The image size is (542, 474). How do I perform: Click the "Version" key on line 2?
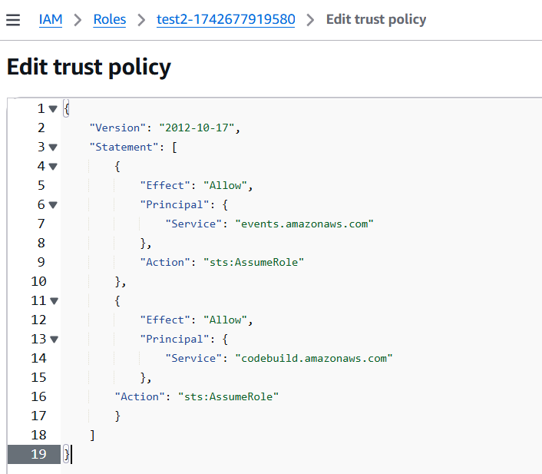point(117,128)
